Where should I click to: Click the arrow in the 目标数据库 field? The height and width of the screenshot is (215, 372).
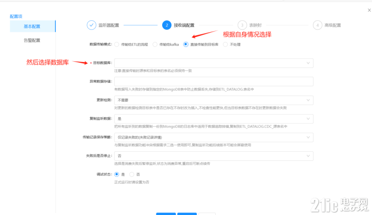[308, 63]
